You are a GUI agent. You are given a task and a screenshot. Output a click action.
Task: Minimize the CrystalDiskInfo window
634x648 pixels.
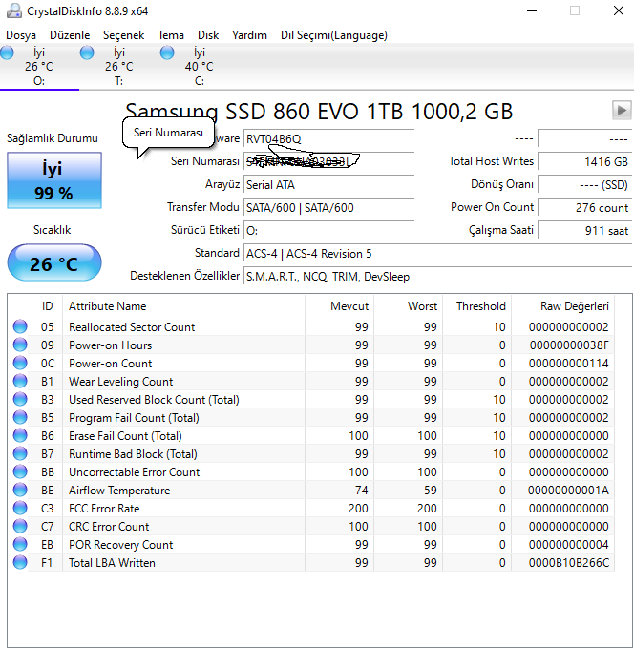coord(532,10)
